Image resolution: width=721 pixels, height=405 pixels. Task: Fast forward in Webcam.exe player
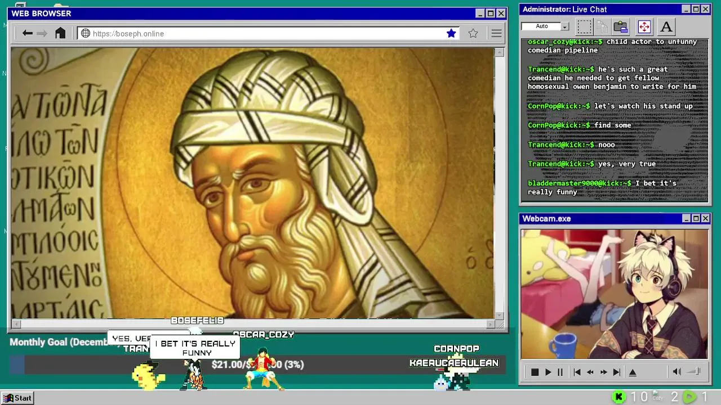click(x=603, y=372)
